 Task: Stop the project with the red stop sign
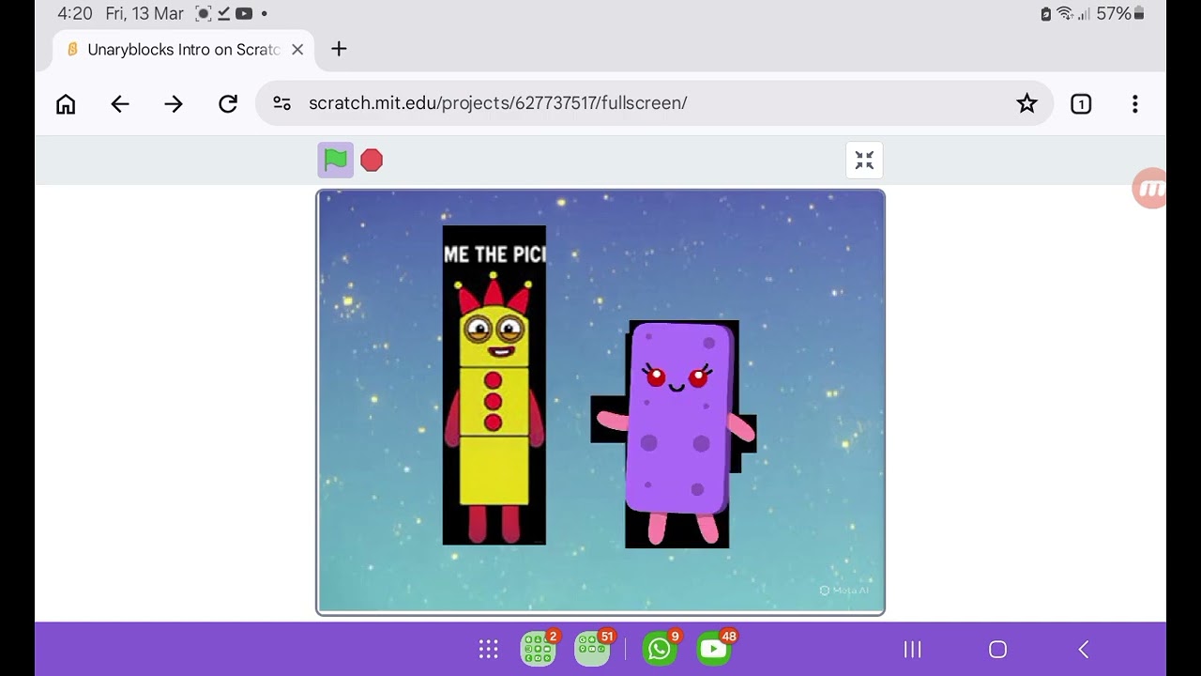point(372,161)
